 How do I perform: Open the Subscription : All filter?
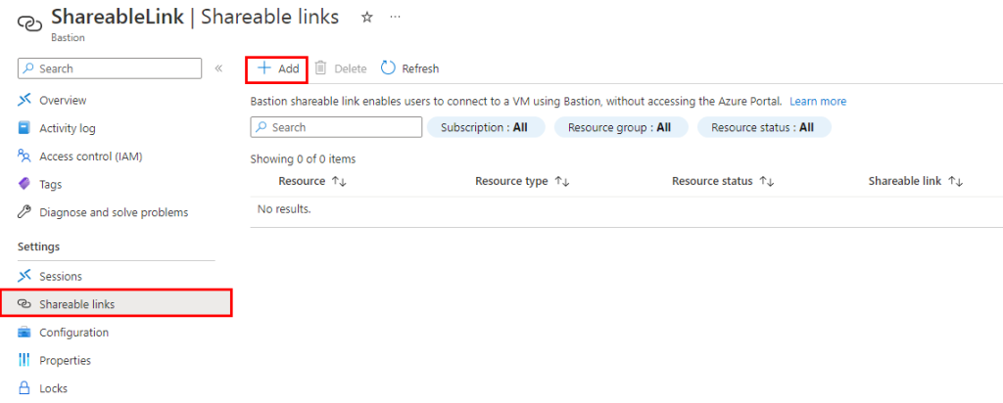[x=486, y=127]
